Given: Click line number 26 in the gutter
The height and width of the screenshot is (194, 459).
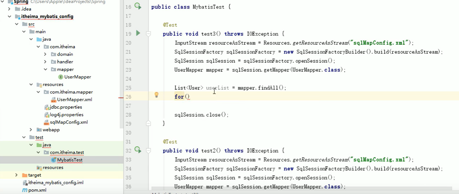Looking at the screenshot, I should click(x=128, y=96).
